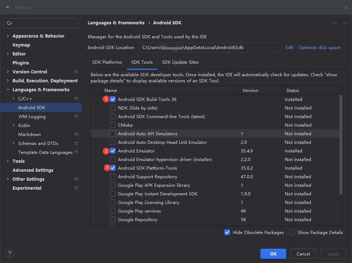
Task: Open Plugins settings
Action: (21, 63)
